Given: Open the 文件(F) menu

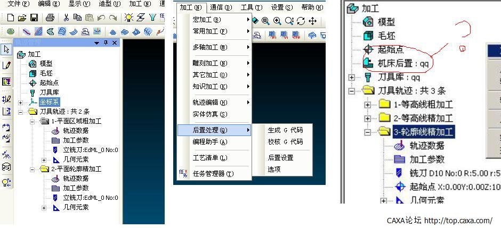Looking at the screenshot, I should click(18, 4).
